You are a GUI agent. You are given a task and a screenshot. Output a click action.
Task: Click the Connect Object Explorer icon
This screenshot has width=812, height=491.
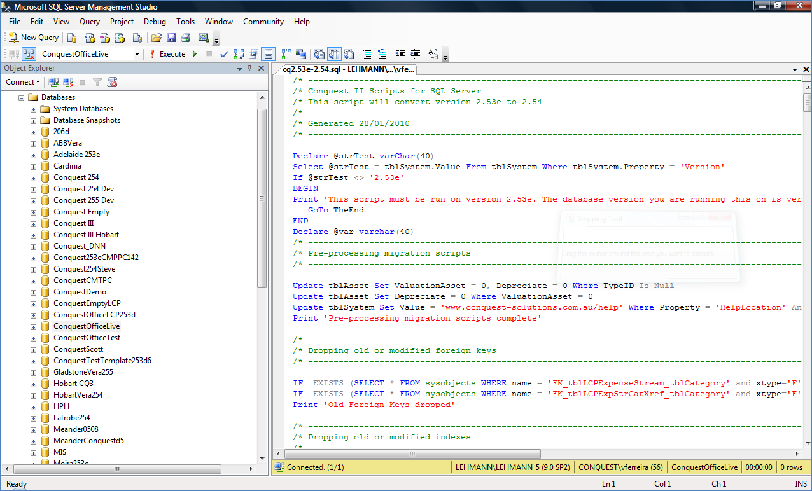(53, 82)
